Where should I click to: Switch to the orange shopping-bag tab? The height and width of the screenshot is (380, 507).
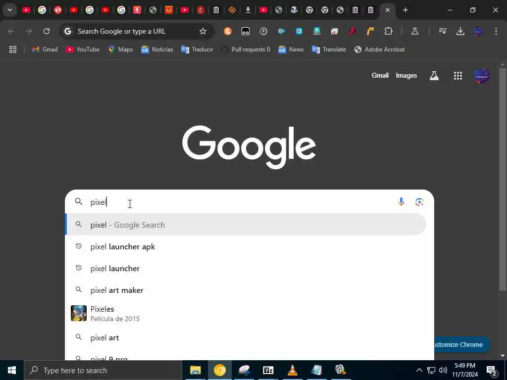[x=169, y=10]
